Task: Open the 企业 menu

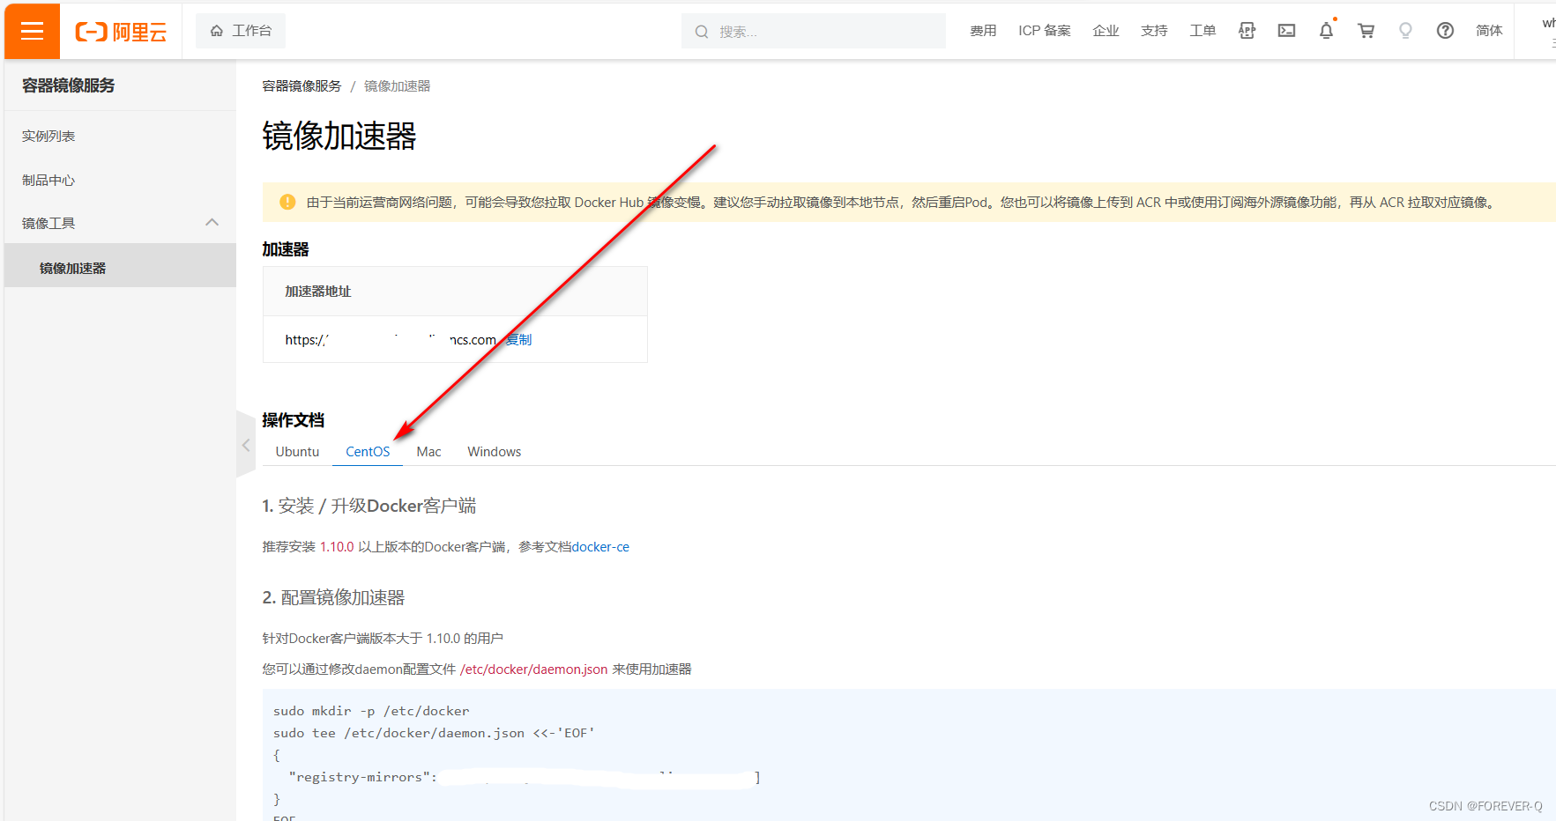Action: point(1106,31)
